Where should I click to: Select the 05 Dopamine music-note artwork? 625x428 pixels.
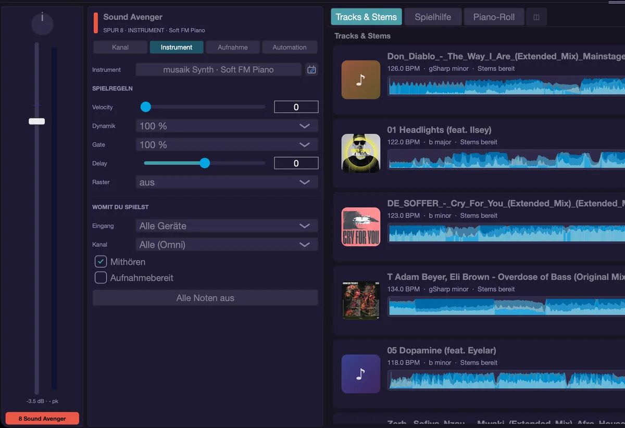click(360, 374)
